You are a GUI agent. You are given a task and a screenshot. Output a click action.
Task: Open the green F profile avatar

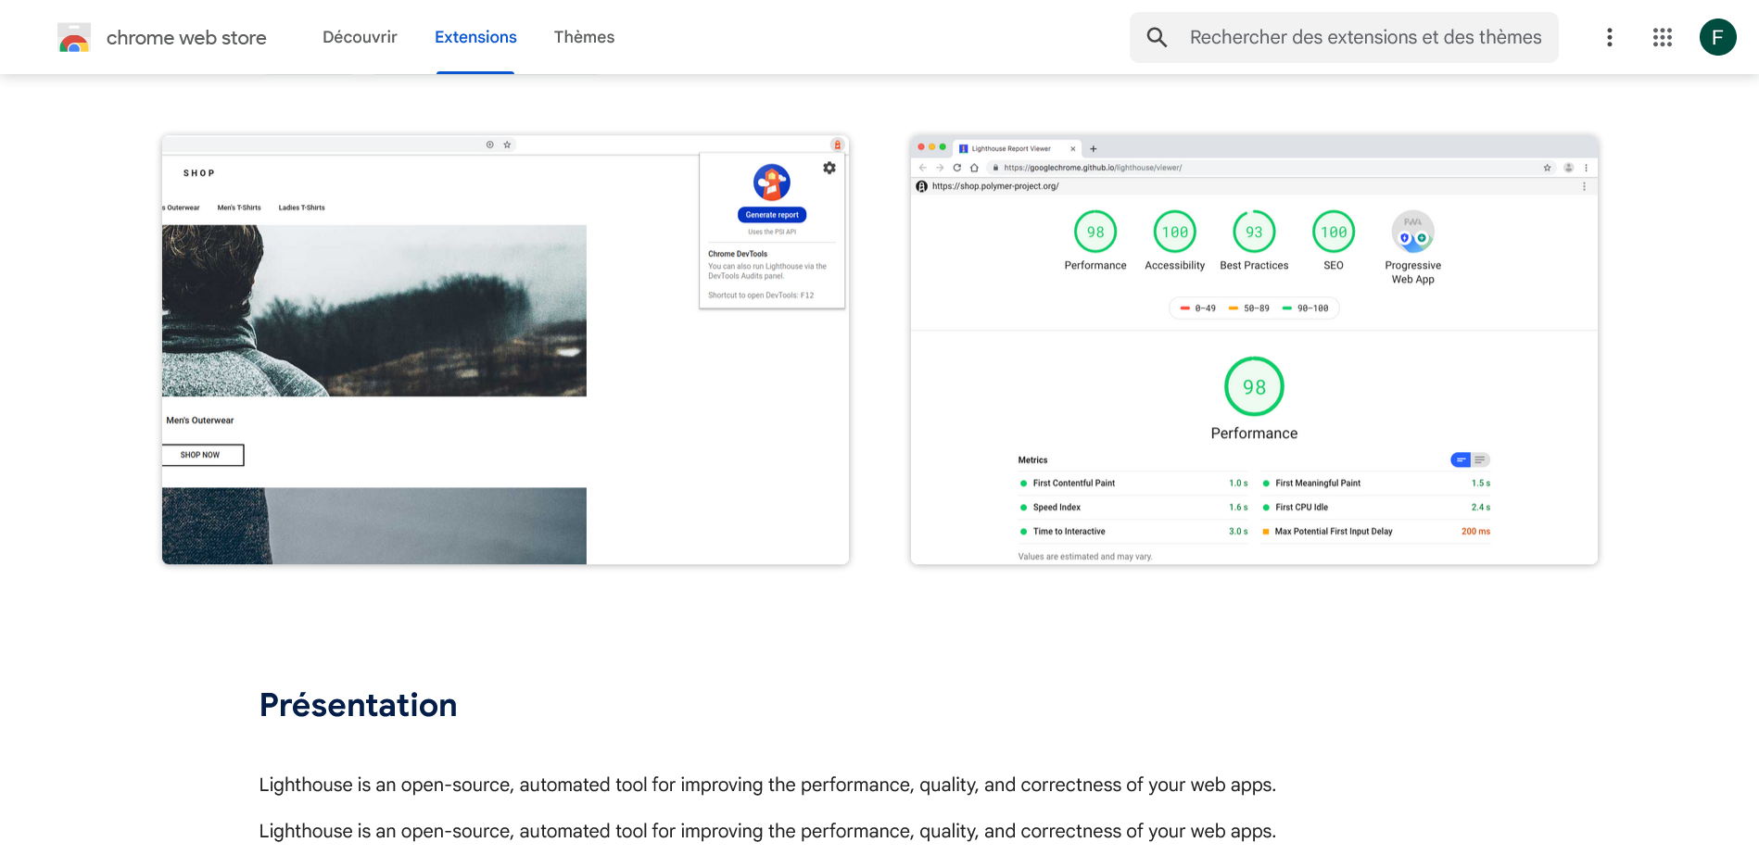coord(1717,37)
